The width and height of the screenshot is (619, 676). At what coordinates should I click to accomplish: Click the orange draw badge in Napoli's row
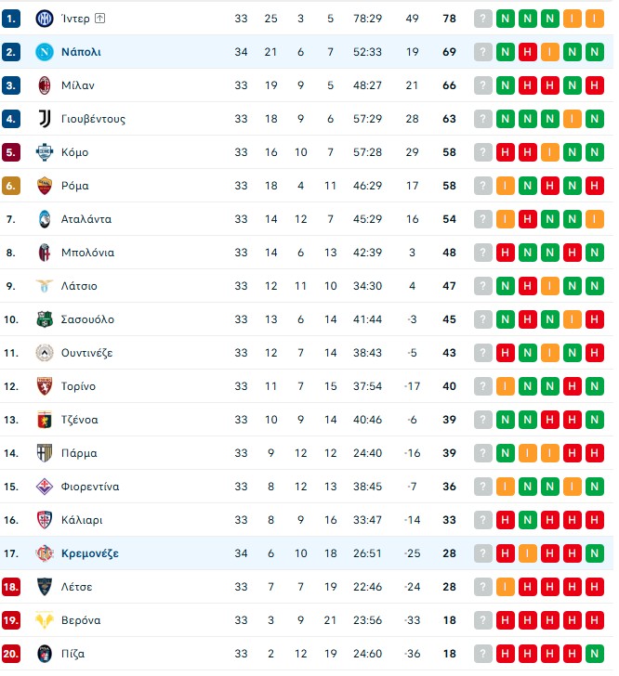pos(549,52)
